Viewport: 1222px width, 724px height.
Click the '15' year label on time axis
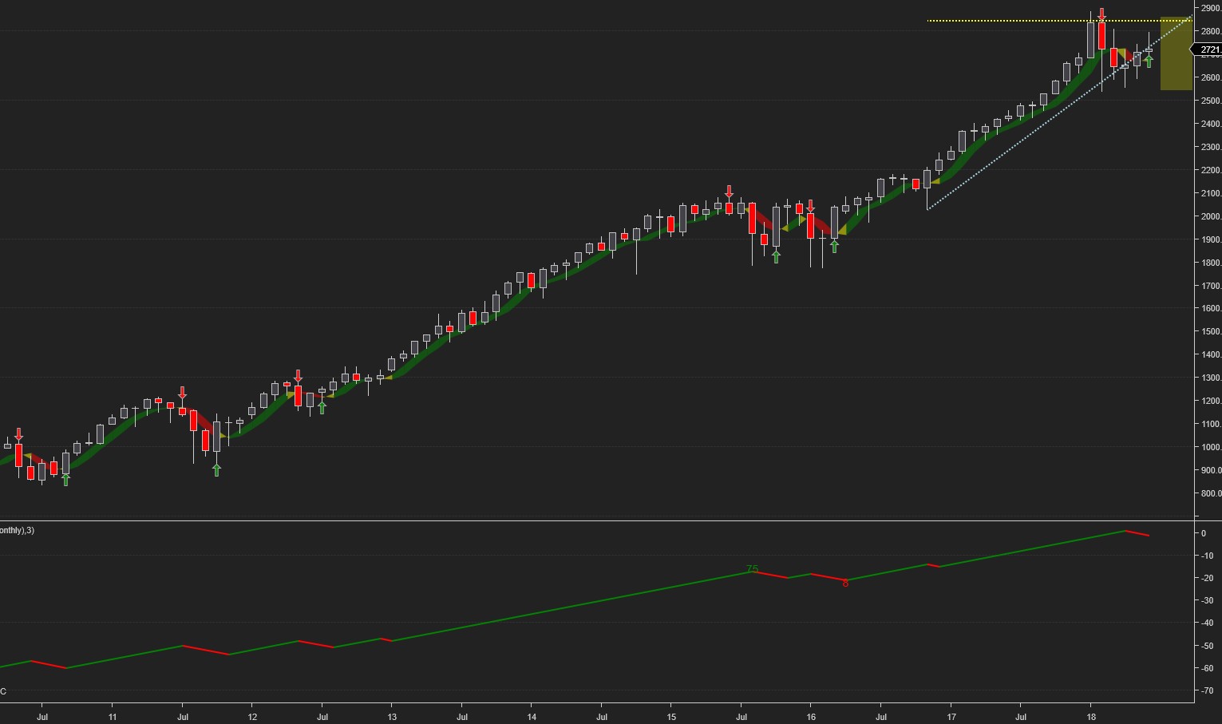coord(671,717)
